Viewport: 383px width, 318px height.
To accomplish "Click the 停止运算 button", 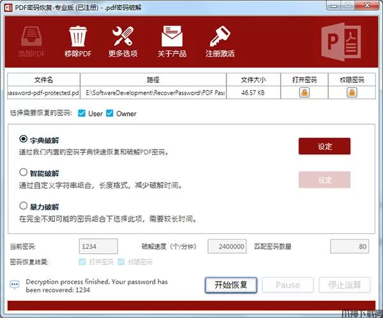I will [x=345, y=285].
